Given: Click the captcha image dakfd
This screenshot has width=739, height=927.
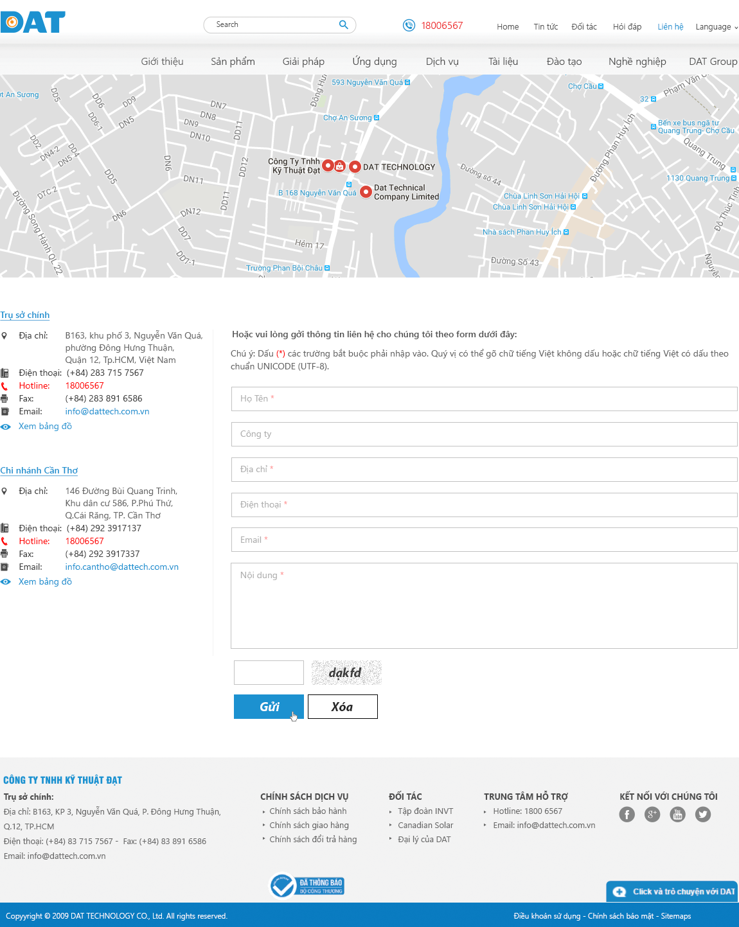Looking at the screenshot, I should pos(346,673).
